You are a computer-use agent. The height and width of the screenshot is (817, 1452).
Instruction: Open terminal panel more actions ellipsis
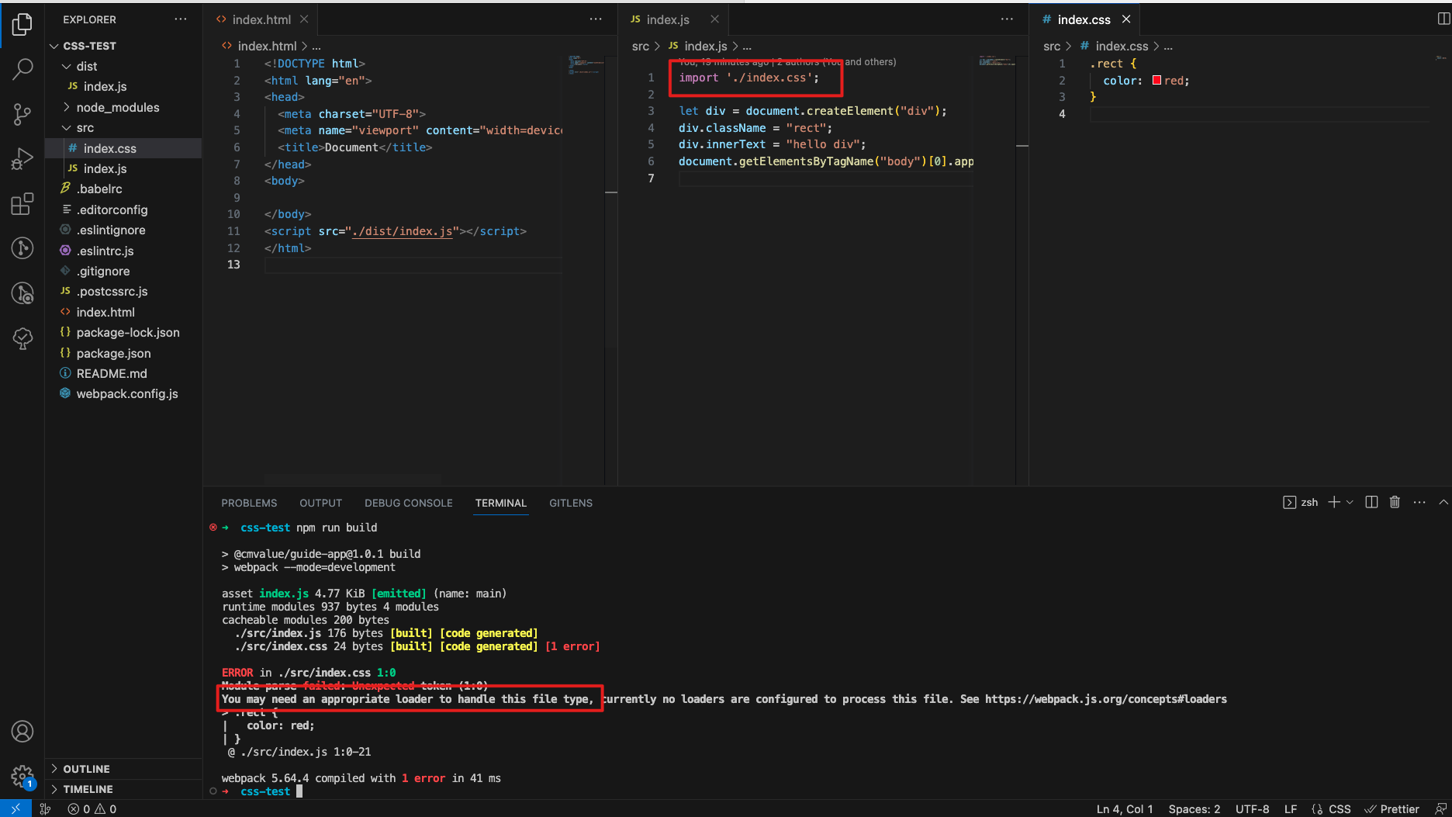coord(1419,502)
